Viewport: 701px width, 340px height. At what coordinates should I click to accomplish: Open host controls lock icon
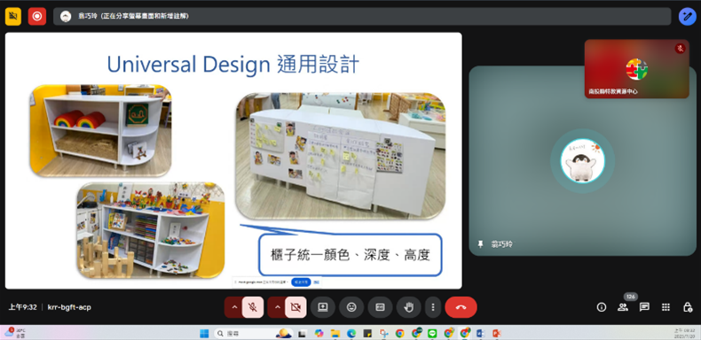click(x=688, y=307)
